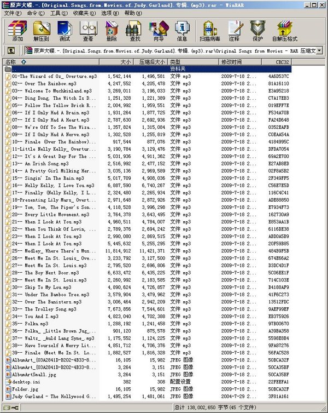
Task: Click the 注释 (Comment) toolbar icon
Action: coord(234,31)
